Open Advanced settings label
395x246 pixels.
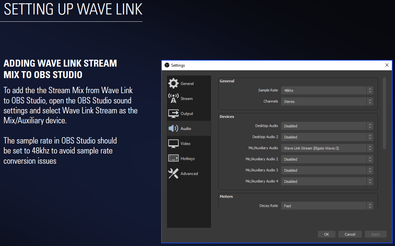coord(189,174)
